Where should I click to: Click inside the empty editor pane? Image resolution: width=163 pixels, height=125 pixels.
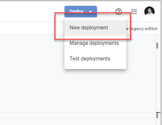32,73
